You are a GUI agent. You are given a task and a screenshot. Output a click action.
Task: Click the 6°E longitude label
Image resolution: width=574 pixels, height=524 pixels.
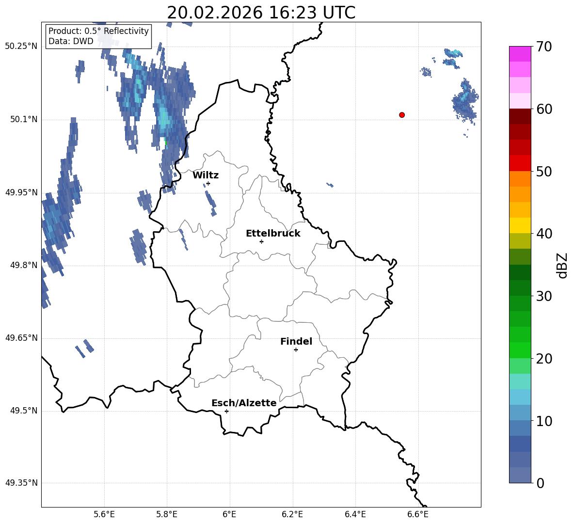229,514
